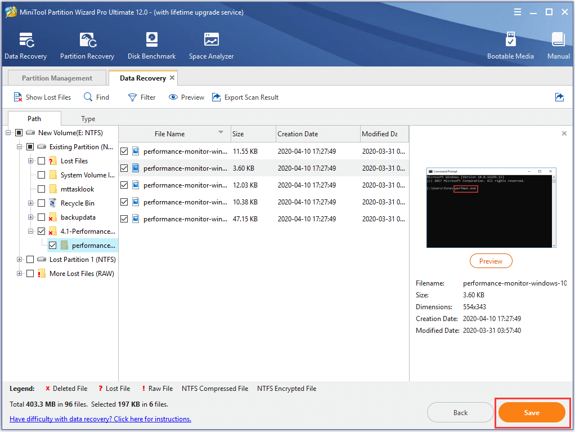Image resolution: width=575 pixels, height=432 pixels.
Task: Start the Space Analyzer tool
Action: tap(211, 46)
